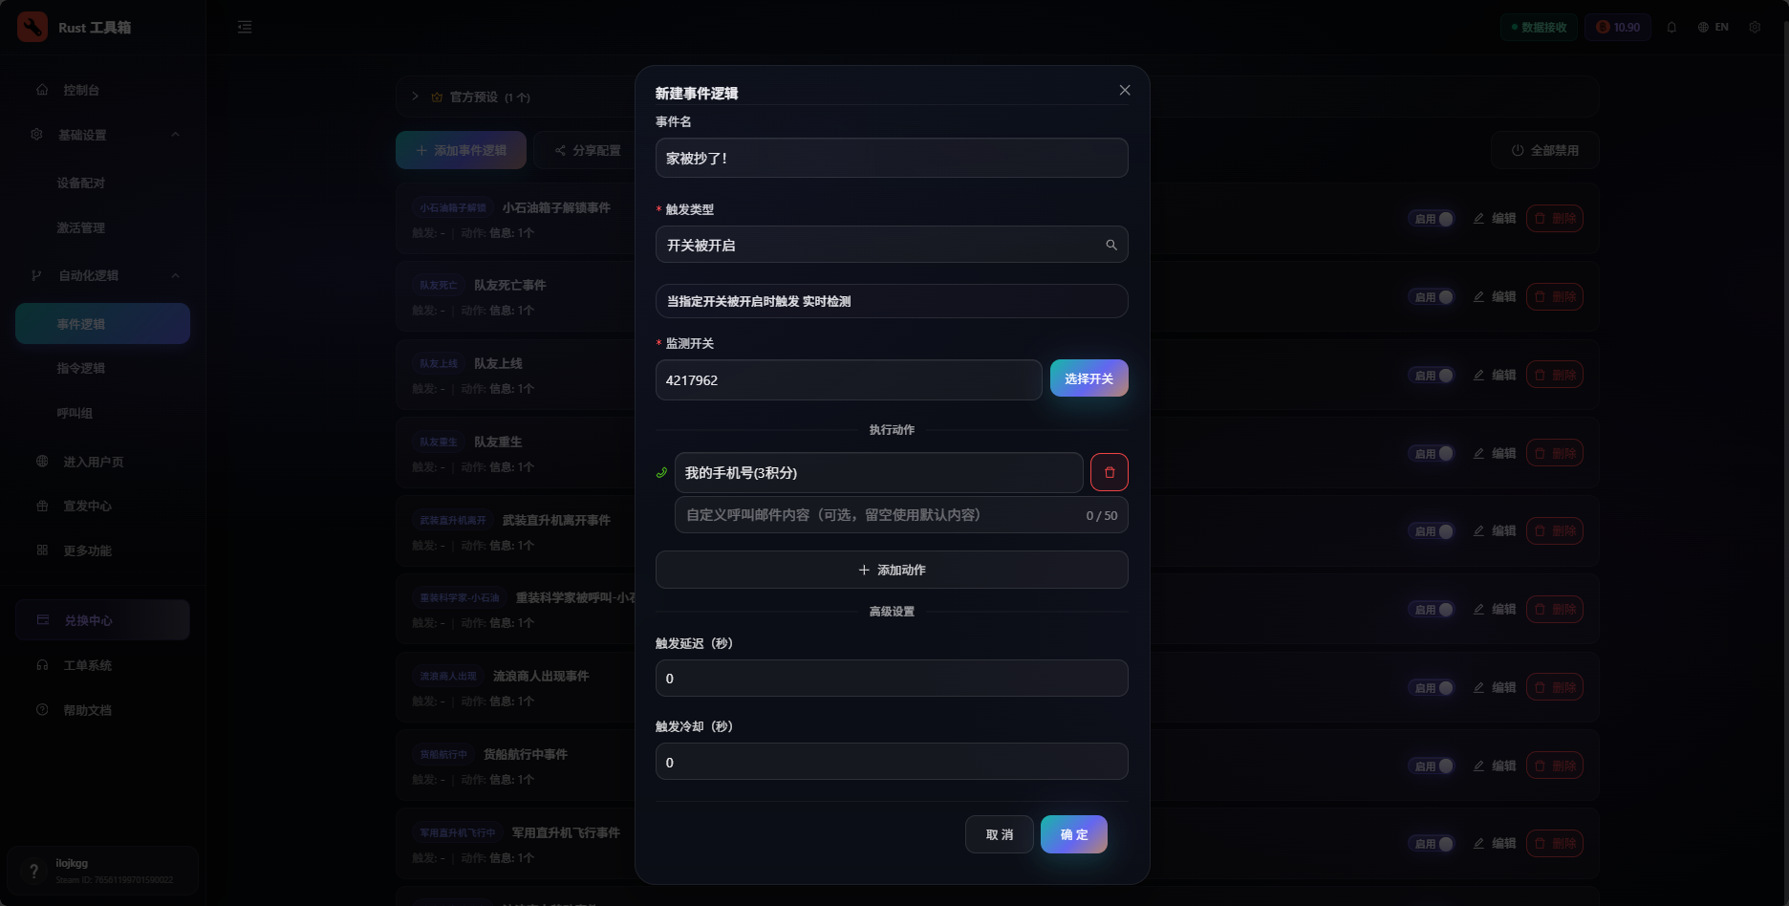Toggle the 启用 switch for 武装直升机离开事件
The image size is (1789, 906).
1432,531
